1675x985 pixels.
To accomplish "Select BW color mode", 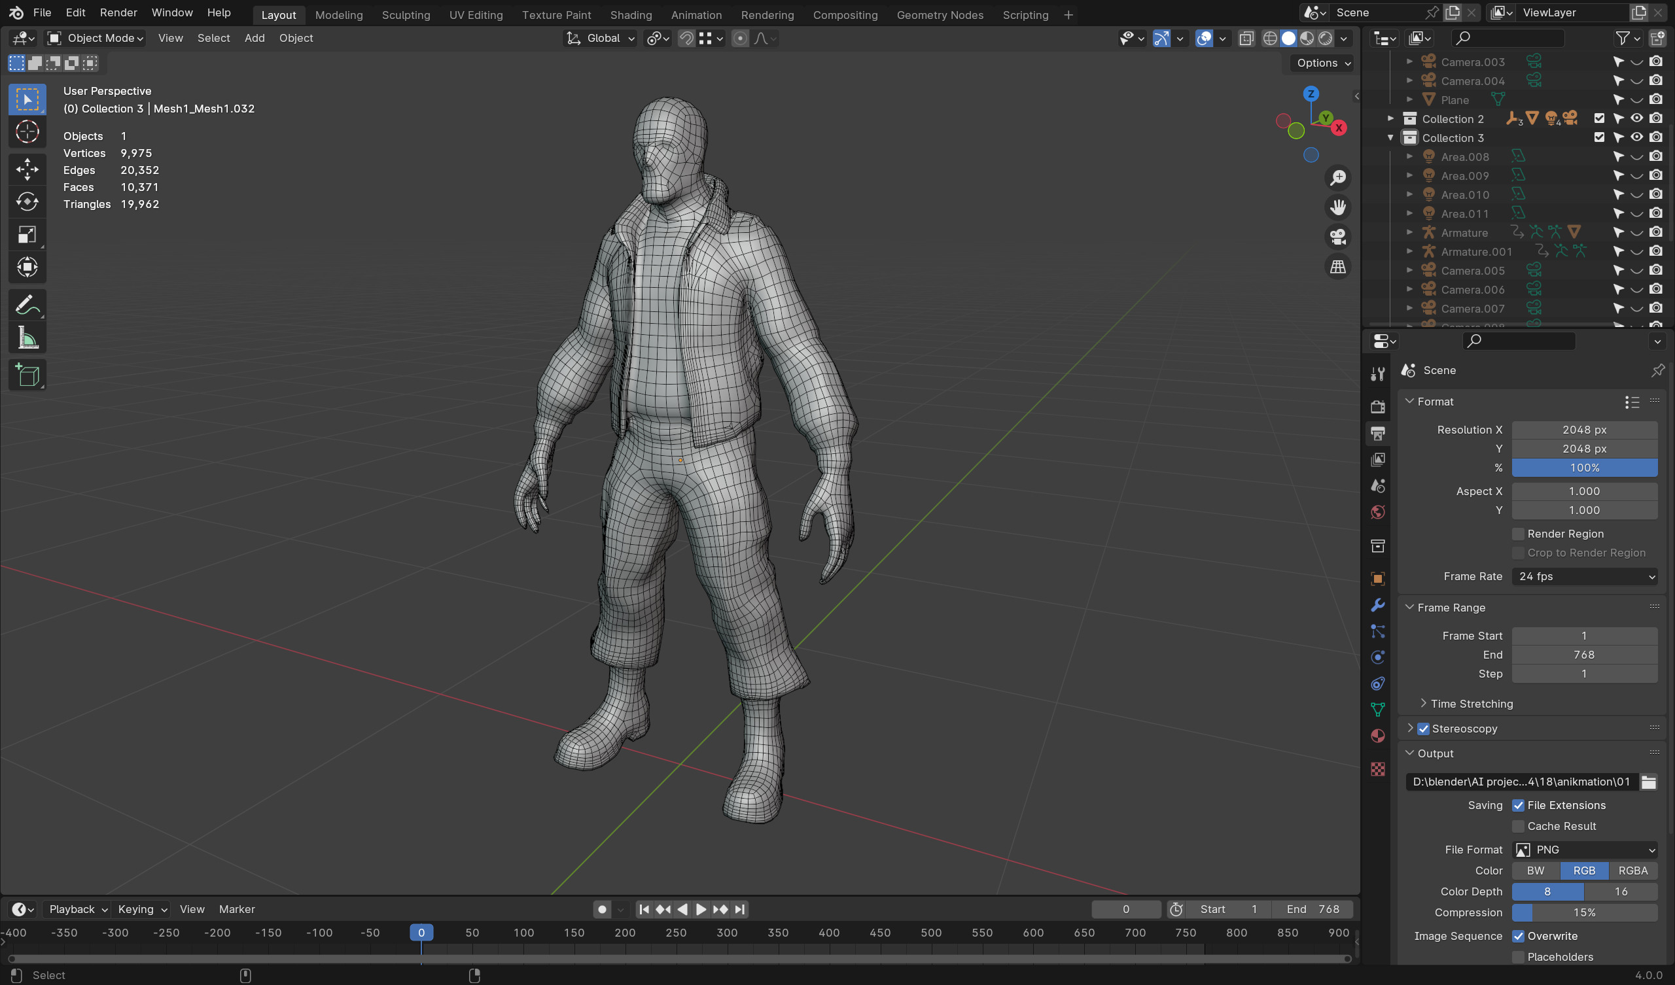I will point(1536,871).
